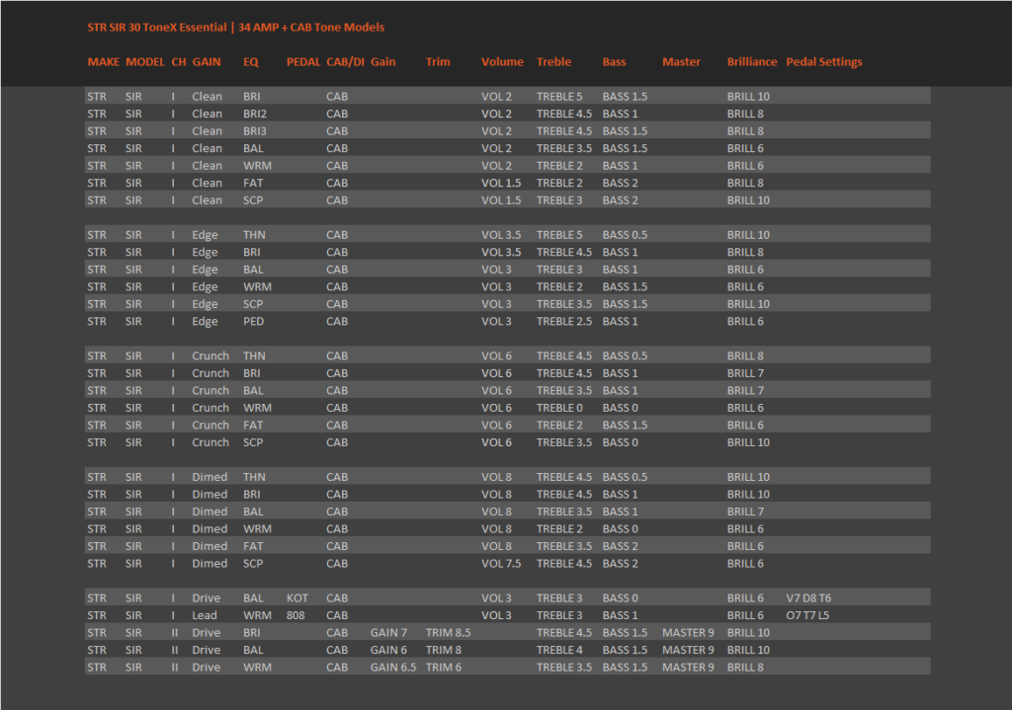Image resolution: width=1012 pixels, height=710 pixels.
Task: Click the CAB/DI column header
Action: [x=345, y=62]
